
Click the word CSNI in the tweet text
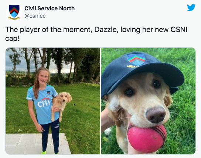tap(179, 30)
